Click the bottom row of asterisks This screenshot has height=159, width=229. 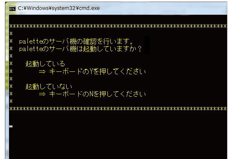(118, 109)
